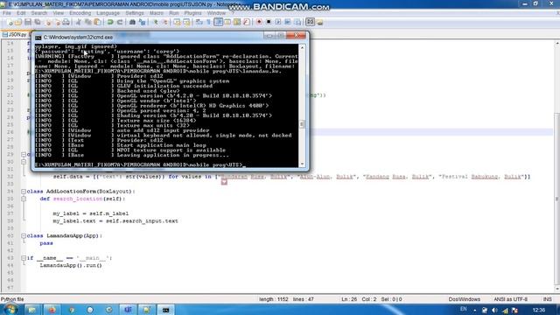Click the cmd window scrollbar thumb
Screen dimensions: 560x315
point(302,124)
